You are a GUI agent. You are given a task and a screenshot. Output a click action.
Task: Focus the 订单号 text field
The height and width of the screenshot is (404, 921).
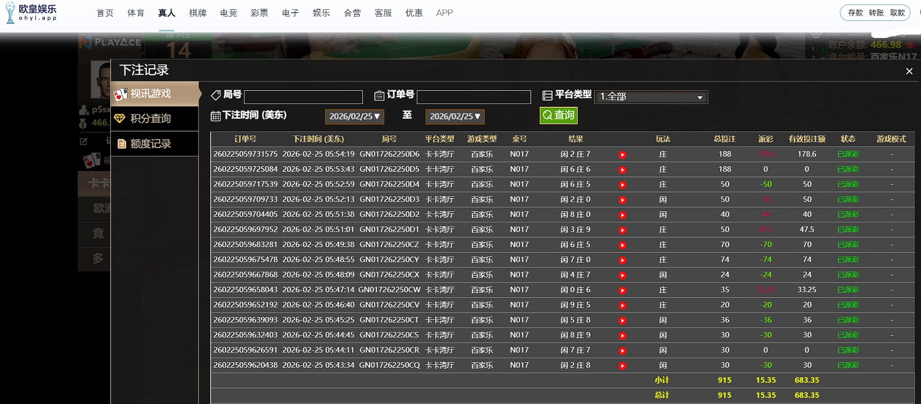(473, 97)
